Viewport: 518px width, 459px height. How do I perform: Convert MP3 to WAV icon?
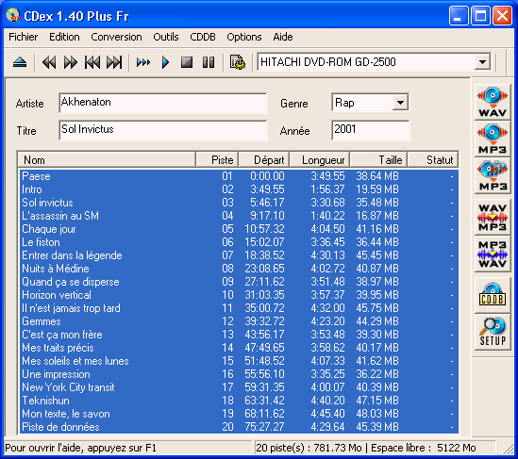tap(493, 254)
